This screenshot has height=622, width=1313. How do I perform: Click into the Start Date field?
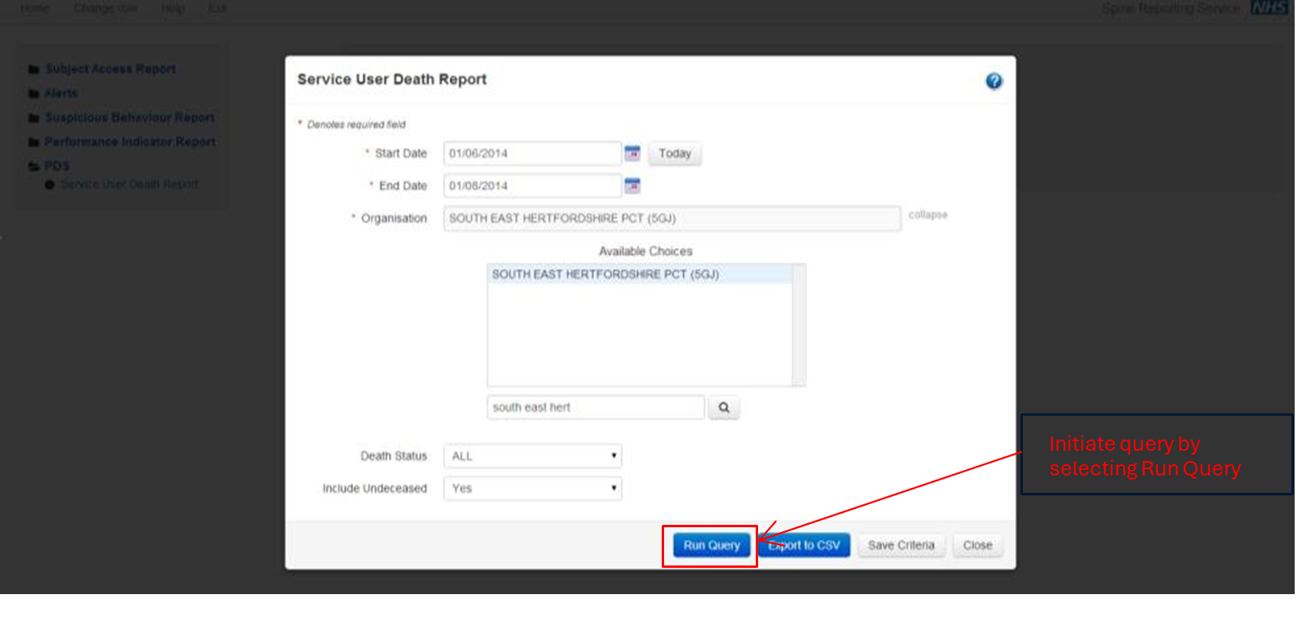tap(532, 154)
